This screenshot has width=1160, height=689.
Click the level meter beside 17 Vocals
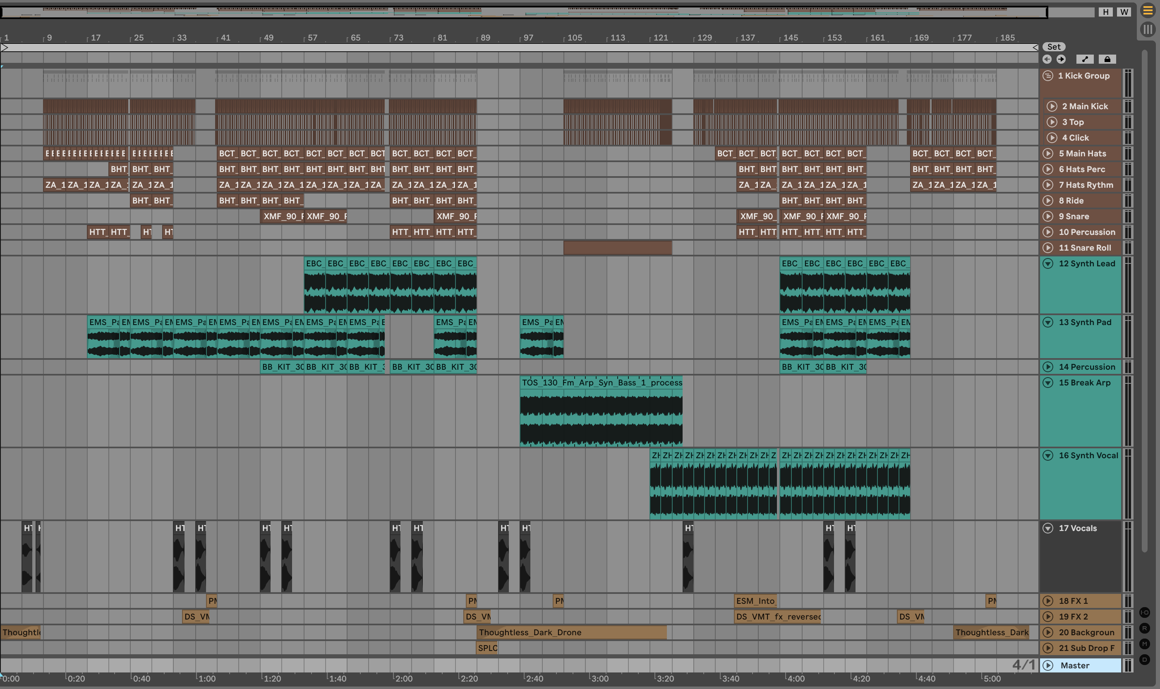[x=1128, y=556]
